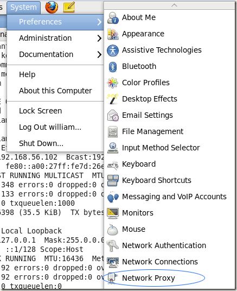
Task: Click the Desktop Effects wand icon
Action: pyautogui.click(x=113, y=99)
